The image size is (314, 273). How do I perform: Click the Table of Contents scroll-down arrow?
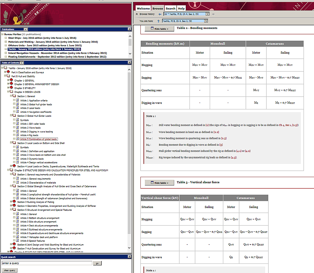pos(129,248)
